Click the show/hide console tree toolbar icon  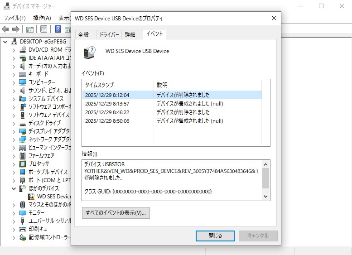29,29
